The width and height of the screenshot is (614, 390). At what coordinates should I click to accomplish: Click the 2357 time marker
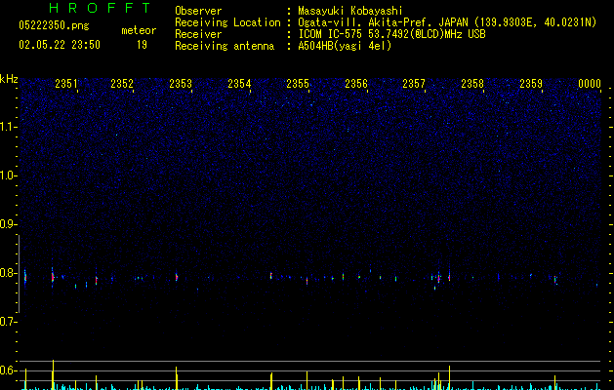point(414,84)
